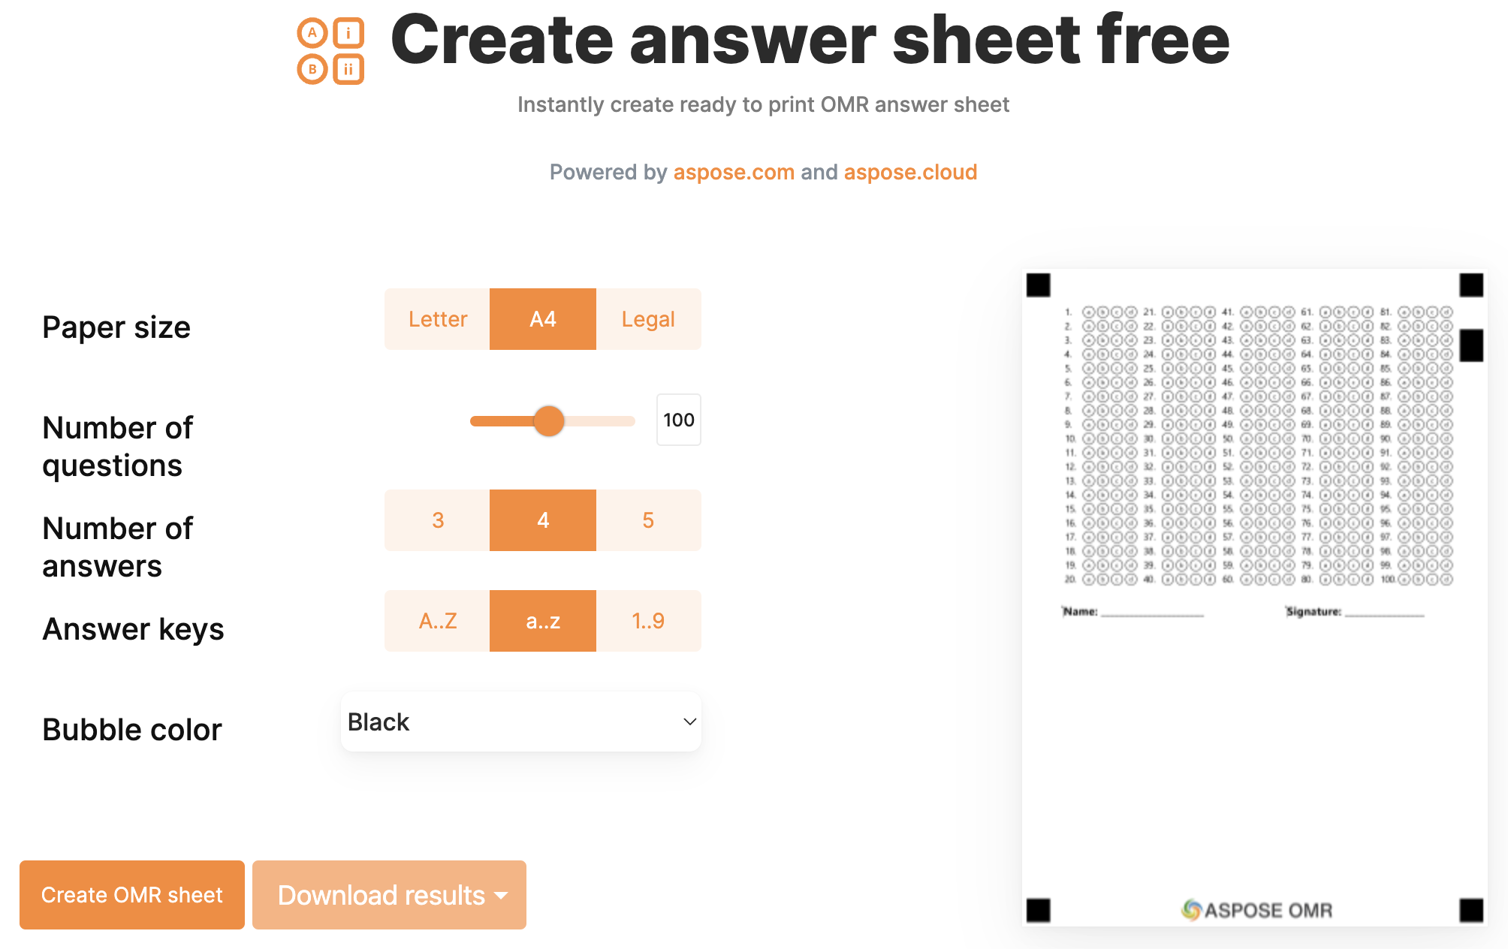Click the OMR app logo icon
This screenshot has width=1508, height=949.
coord(330,51)
